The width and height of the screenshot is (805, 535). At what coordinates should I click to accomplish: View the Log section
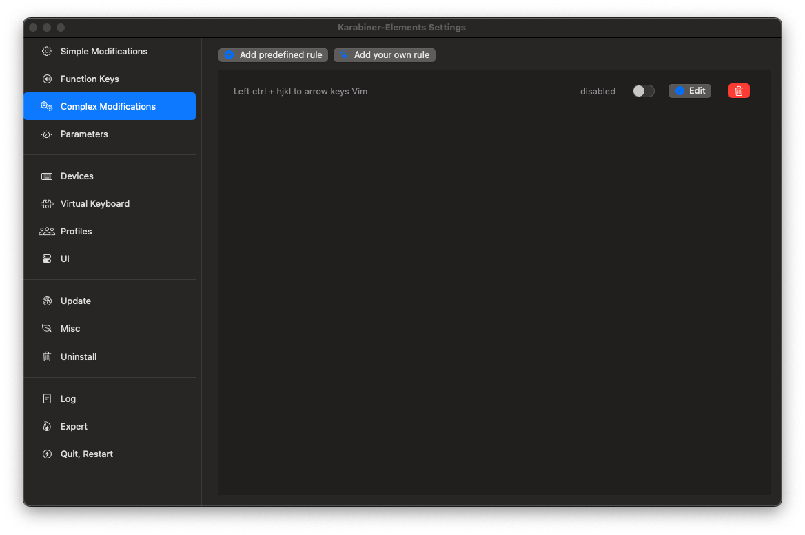110,399
